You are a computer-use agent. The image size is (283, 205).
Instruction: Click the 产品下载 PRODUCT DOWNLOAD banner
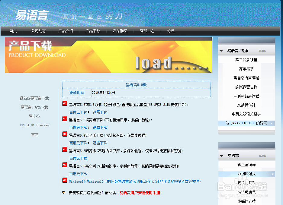pyautogui.click(x=108, y=55)
